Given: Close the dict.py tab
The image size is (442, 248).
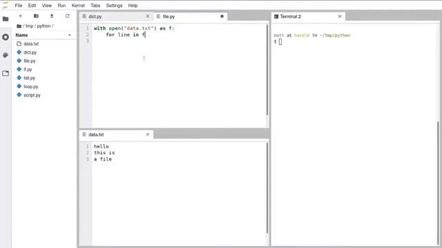Looking at the screenshot, I should pyautogui.click(x=148, y=17).
